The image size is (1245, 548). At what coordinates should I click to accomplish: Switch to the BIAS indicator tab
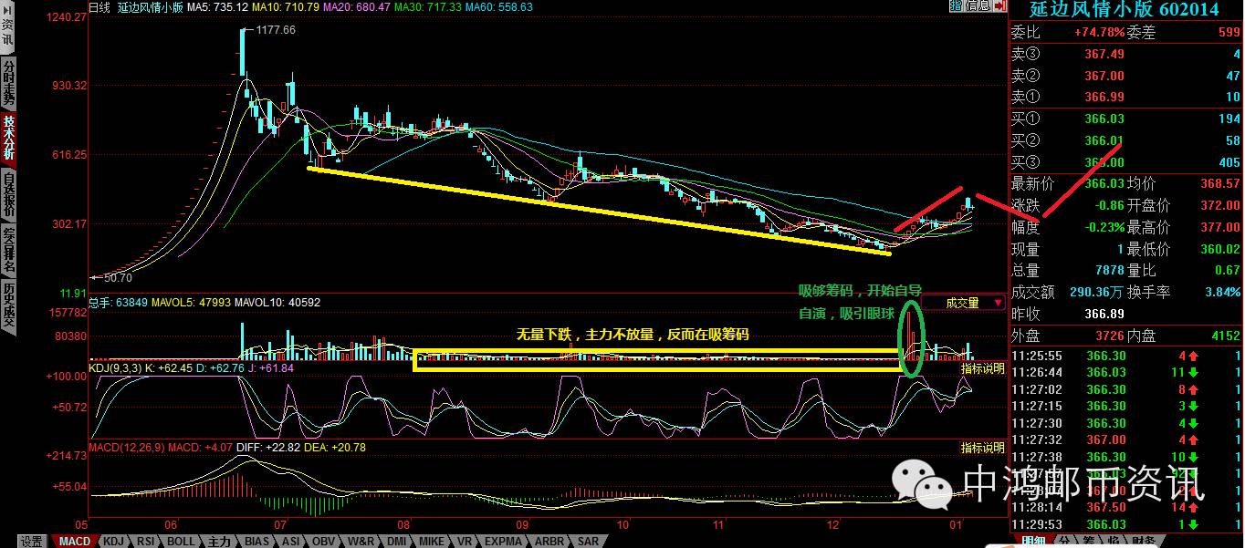tap(257, 541)
